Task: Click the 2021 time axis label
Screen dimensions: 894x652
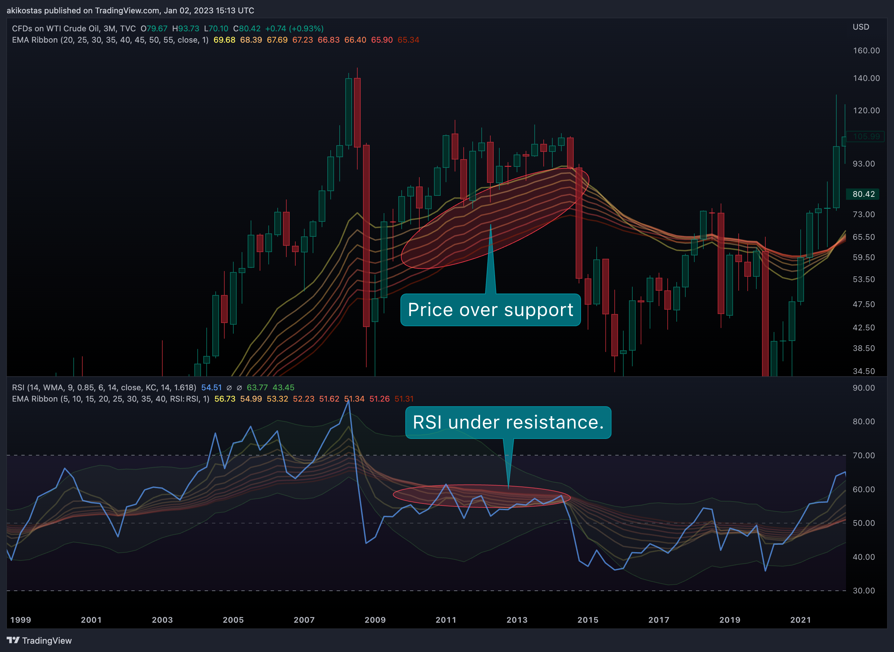Action: pyautogui.click(x=800, y=620)
